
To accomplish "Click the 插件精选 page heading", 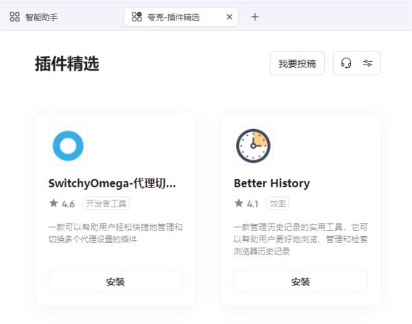I will [x=67, y=64].
